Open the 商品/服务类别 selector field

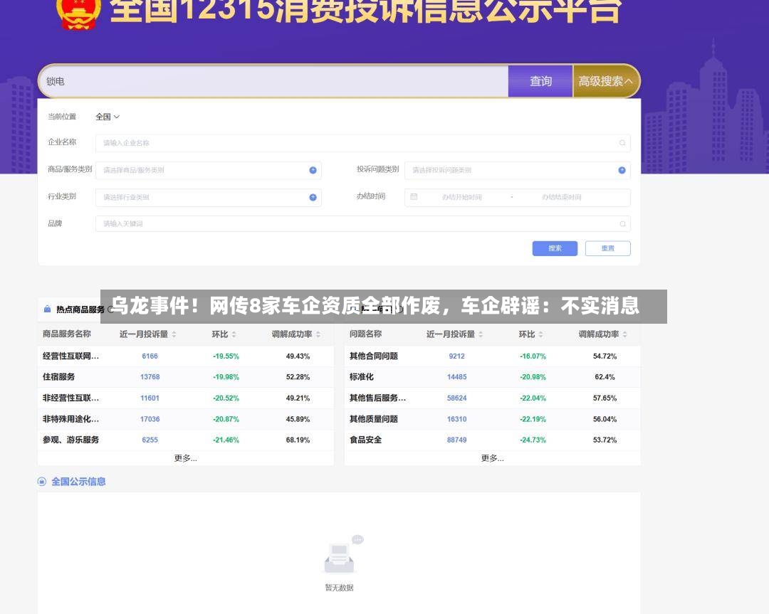tap(208, 170)
